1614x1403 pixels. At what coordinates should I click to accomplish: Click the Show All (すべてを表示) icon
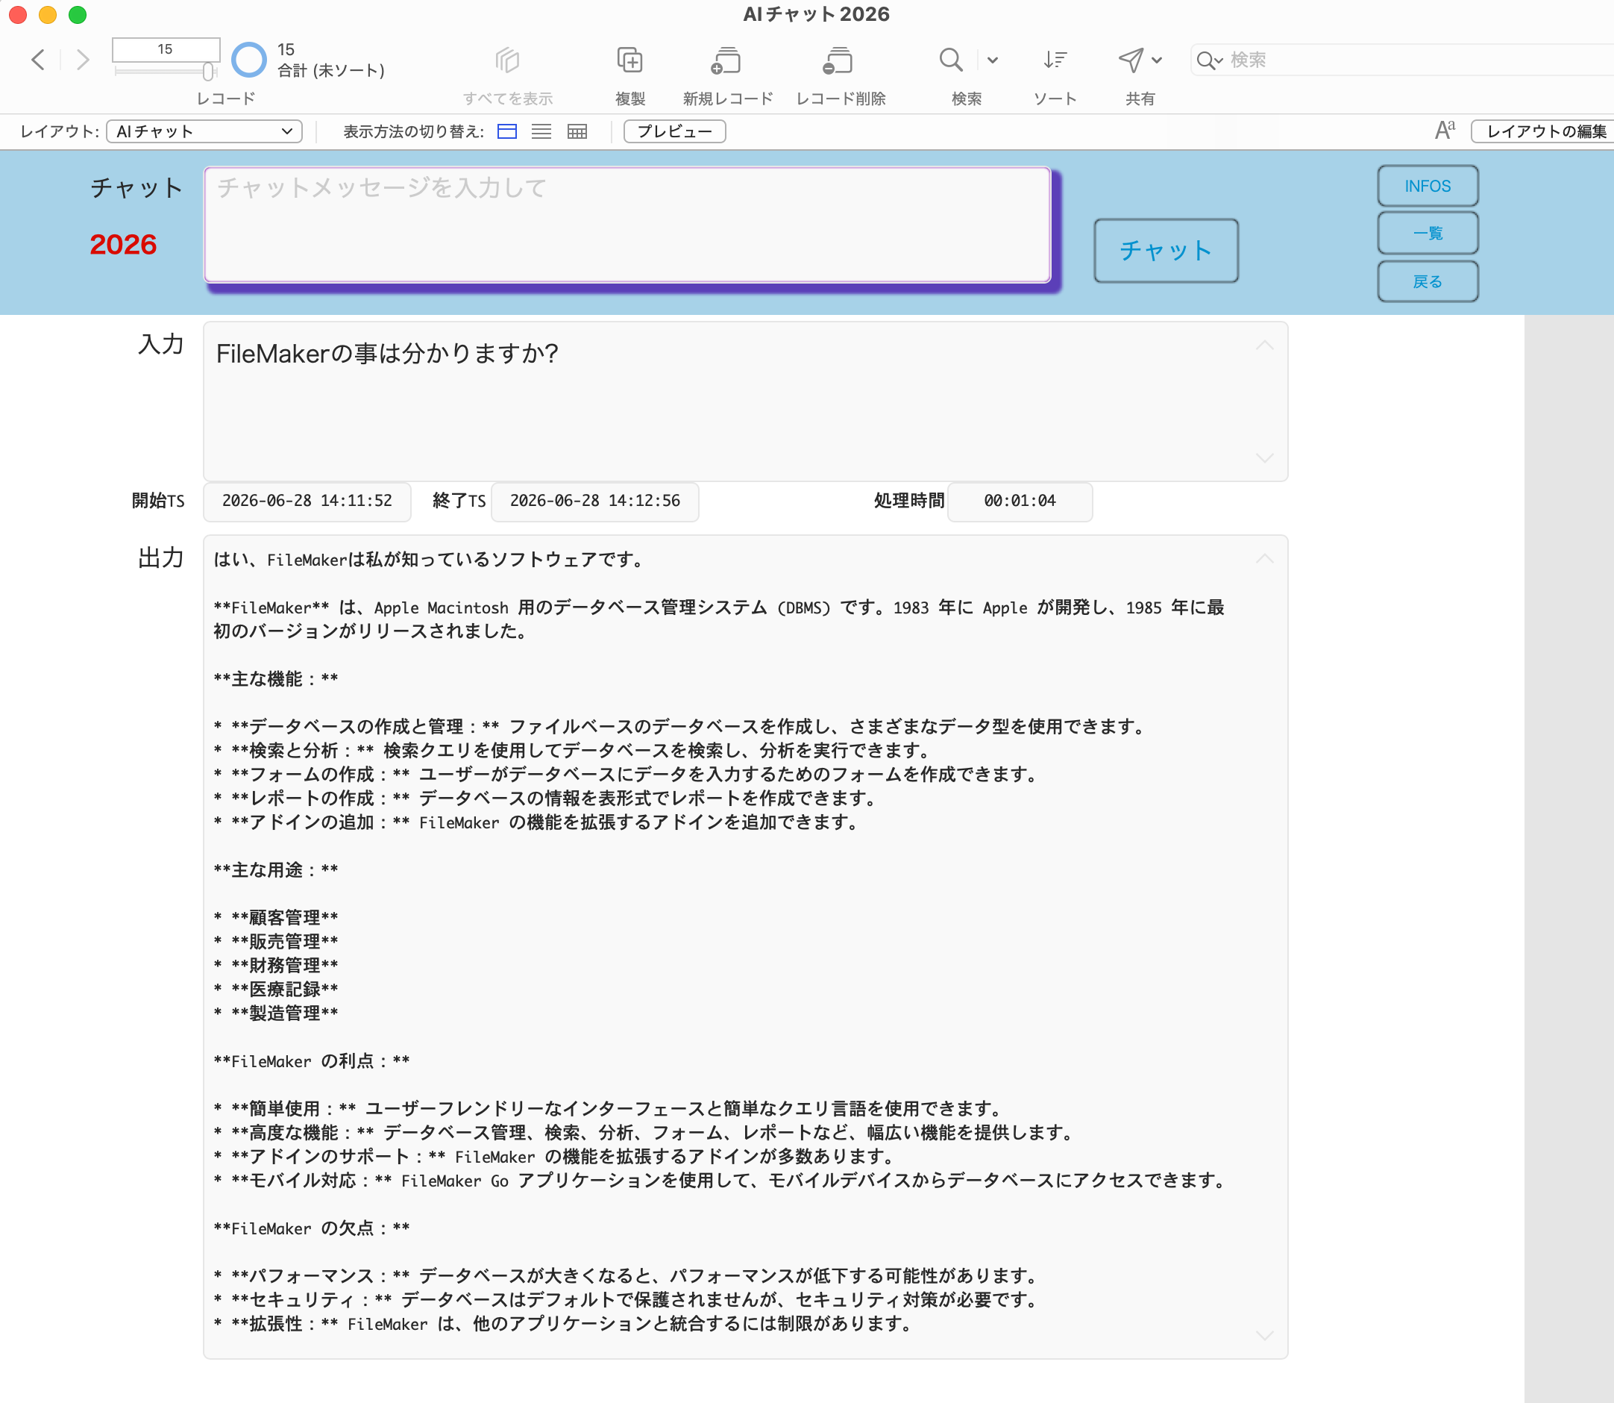[507, 60]
